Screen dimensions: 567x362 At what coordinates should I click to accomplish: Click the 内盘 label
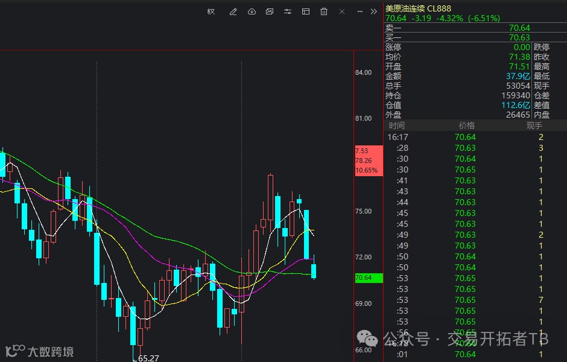(541, 115)
